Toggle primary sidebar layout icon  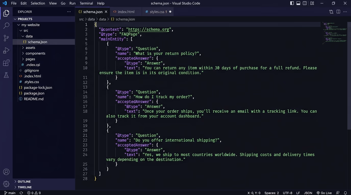(292, 3)
